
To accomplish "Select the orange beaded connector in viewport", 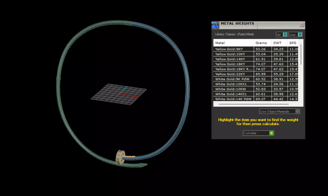I will [x=129, y=157].
